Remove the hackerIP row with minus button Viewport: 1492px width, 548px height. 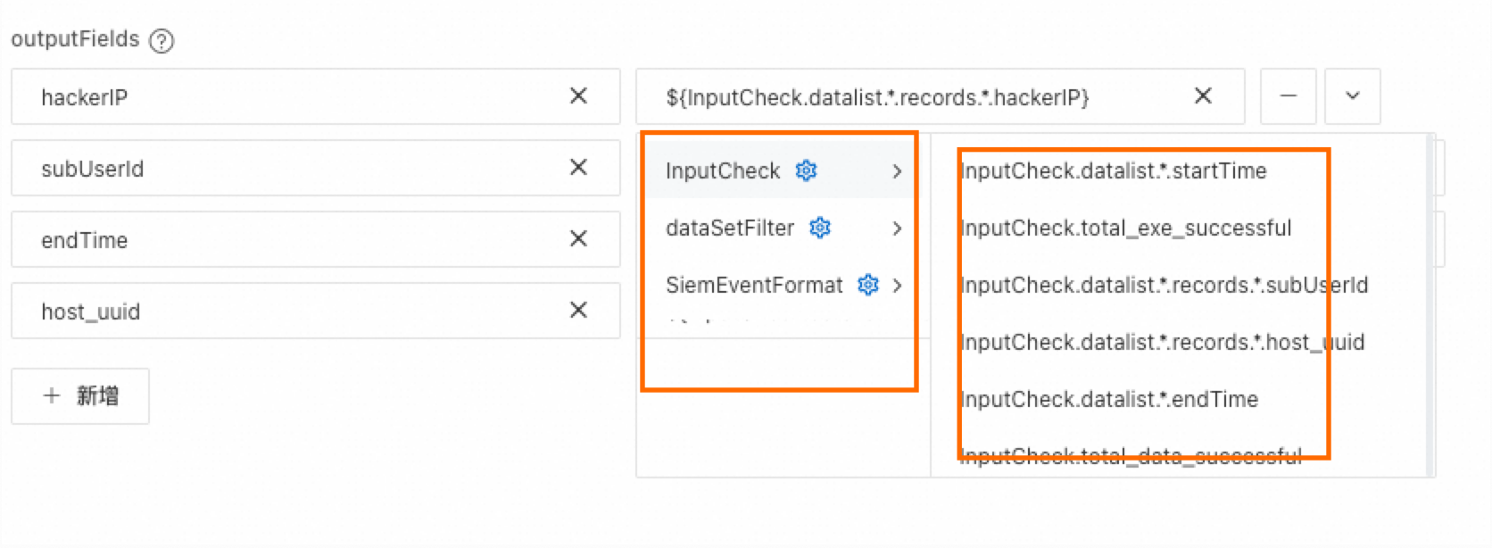tap(1288, 96)
